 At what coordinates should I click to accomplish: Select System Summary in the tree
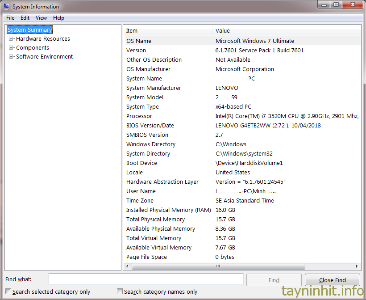(29, 30)
